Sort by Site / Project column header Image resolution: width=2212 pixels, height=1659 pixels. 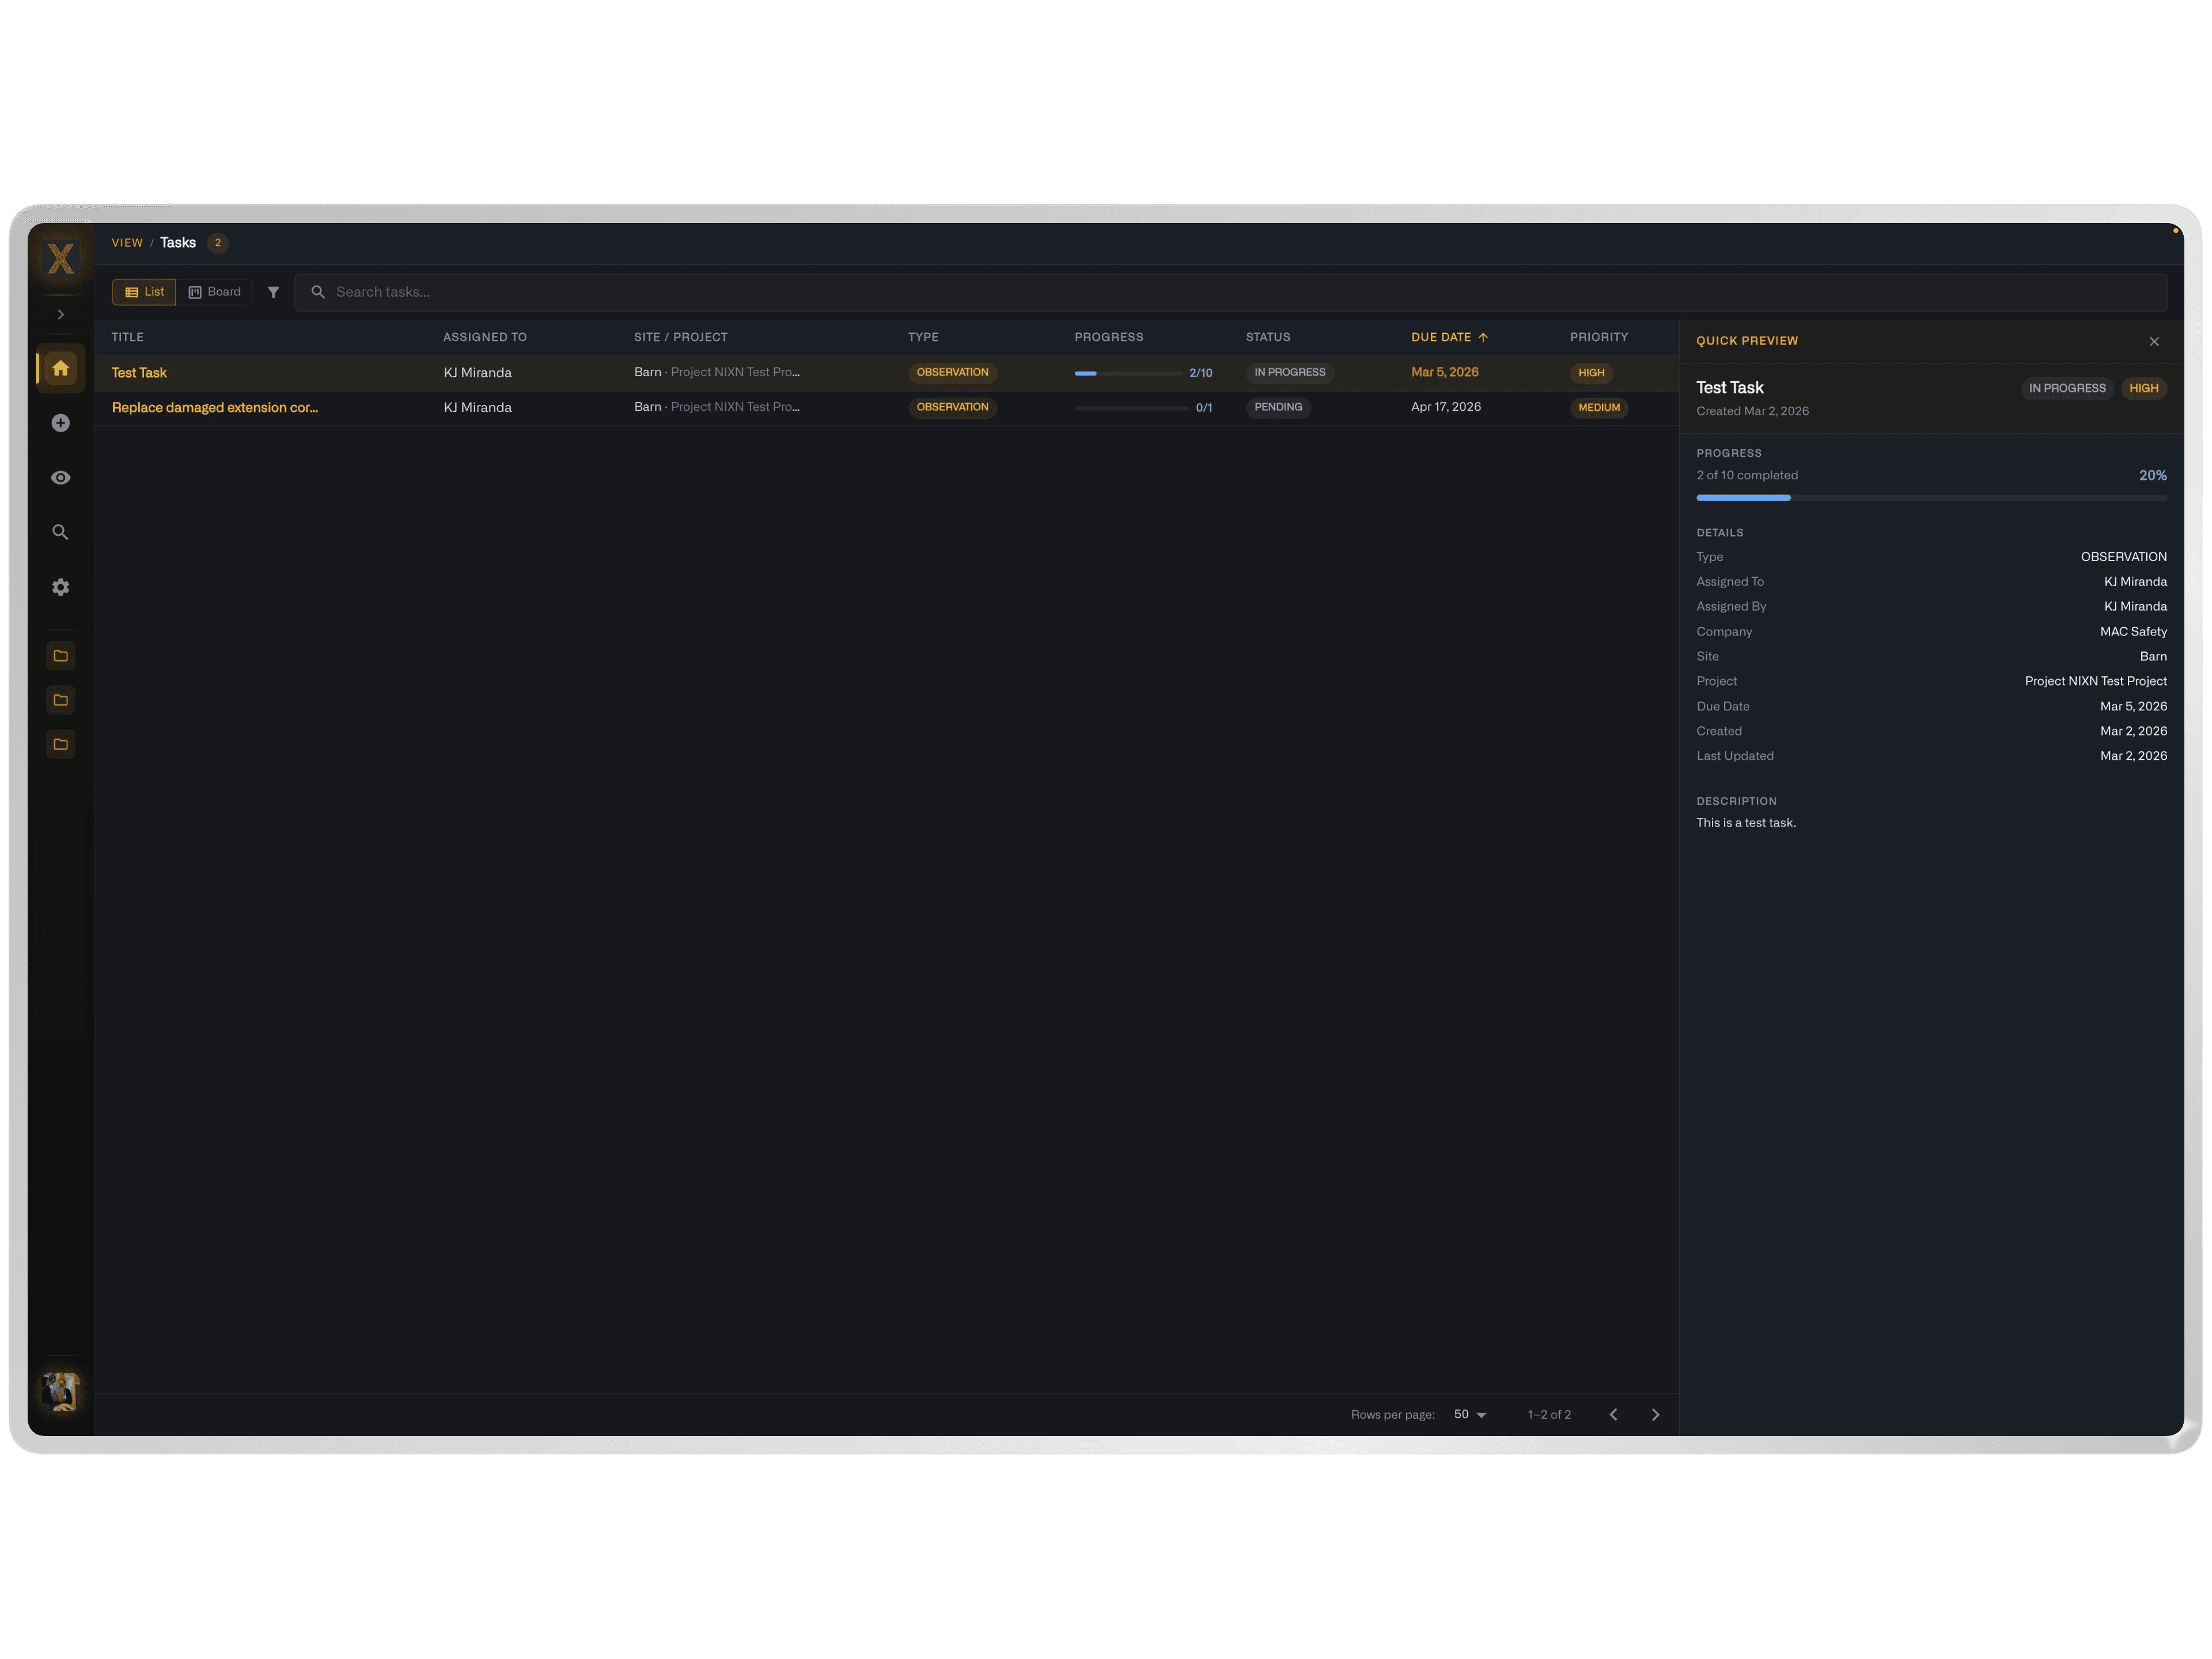click(681, 337)
